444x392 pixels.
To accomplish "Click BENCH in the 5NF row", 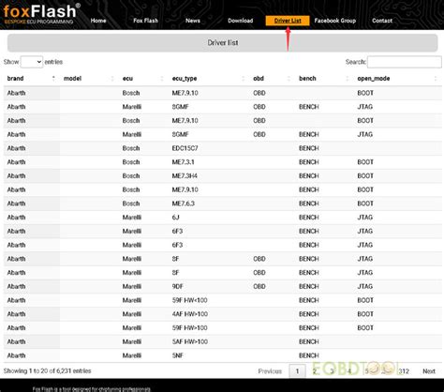I will click(x=309, y=355).
